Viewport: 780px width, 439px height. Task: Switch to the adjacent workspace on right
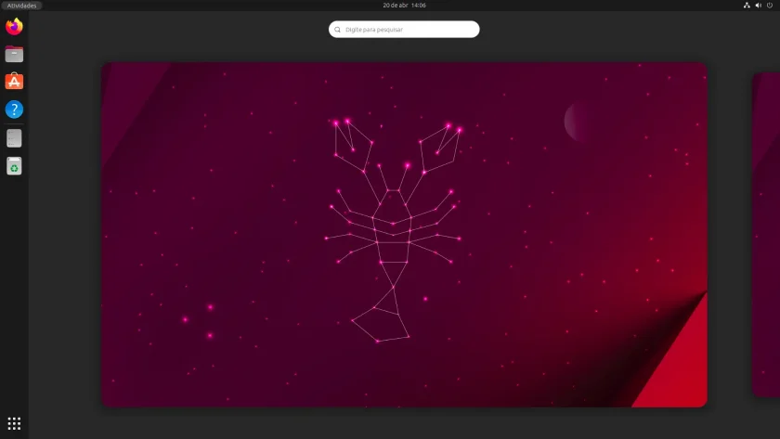click(766, 235)
